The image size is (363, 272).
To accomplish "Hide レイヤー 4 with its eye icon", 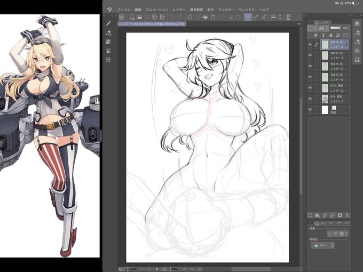I will click(310, 45).
